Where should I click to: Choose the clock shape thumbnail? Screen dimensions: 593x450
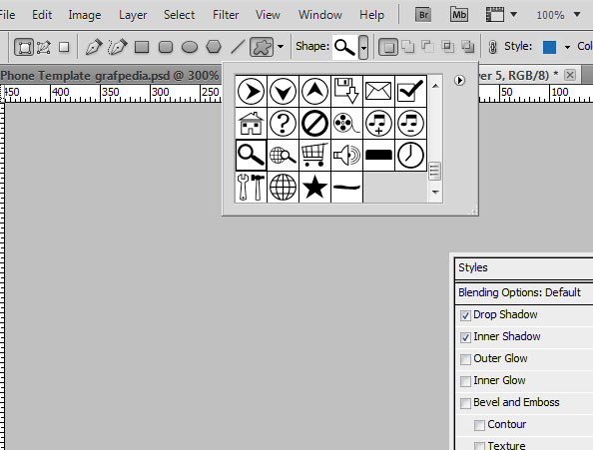click(x=410, y=155)
